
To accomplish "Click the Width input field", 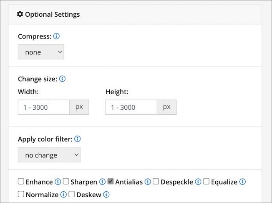I will [x=44, y=107].
